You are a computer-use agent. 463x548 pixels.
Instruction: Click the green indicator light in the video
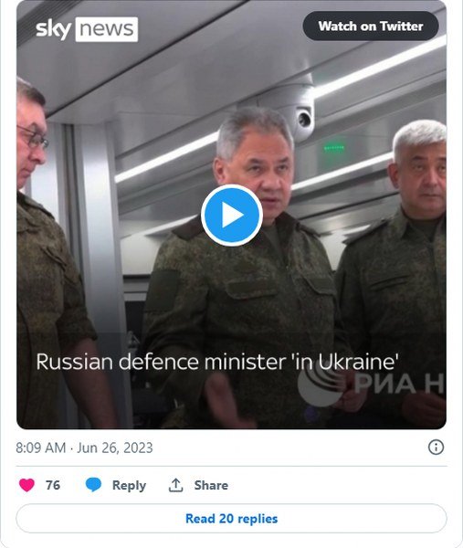click(x=334, y=148)
